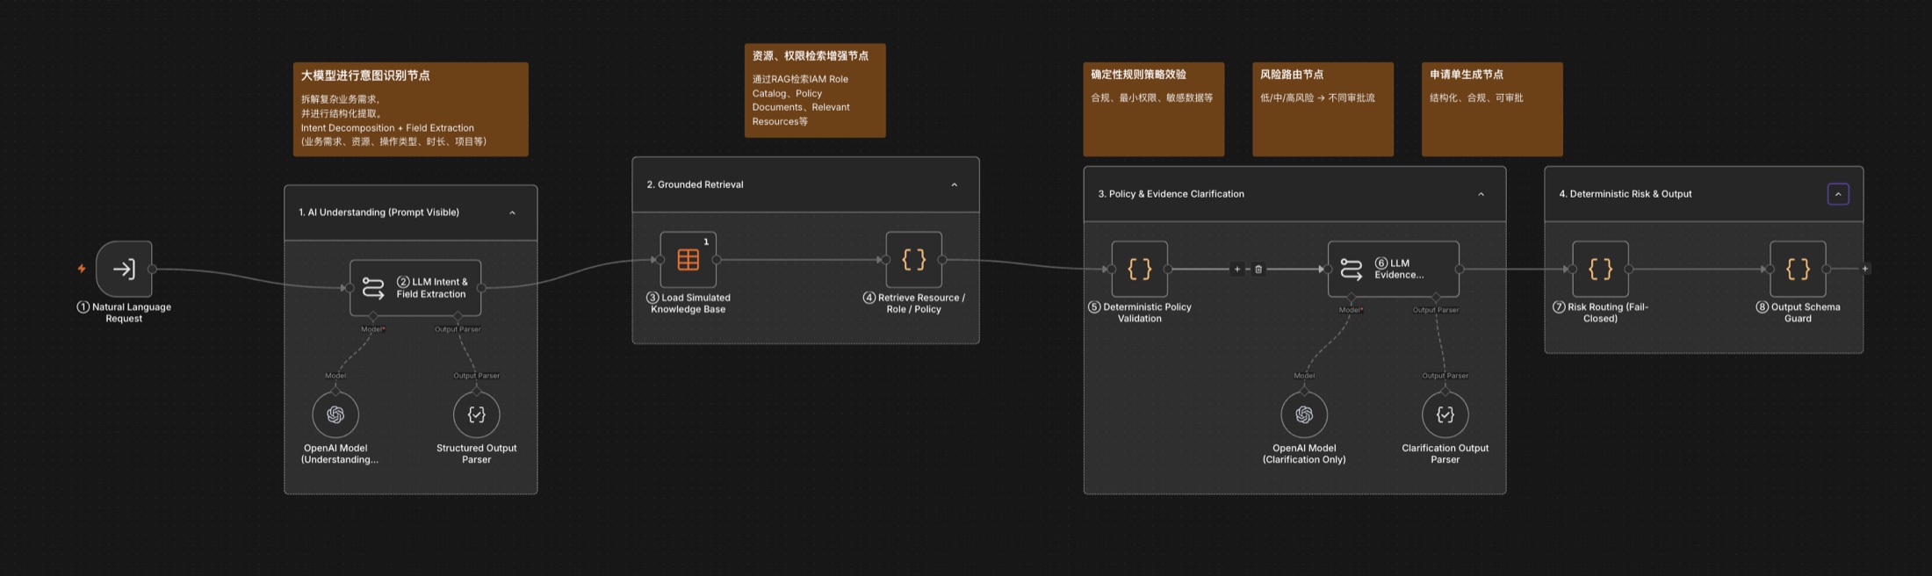This screenshot has width=1932, height=576.
Task: Click the 'Structured Output Parser' label
Action: [x=477, y=453]
